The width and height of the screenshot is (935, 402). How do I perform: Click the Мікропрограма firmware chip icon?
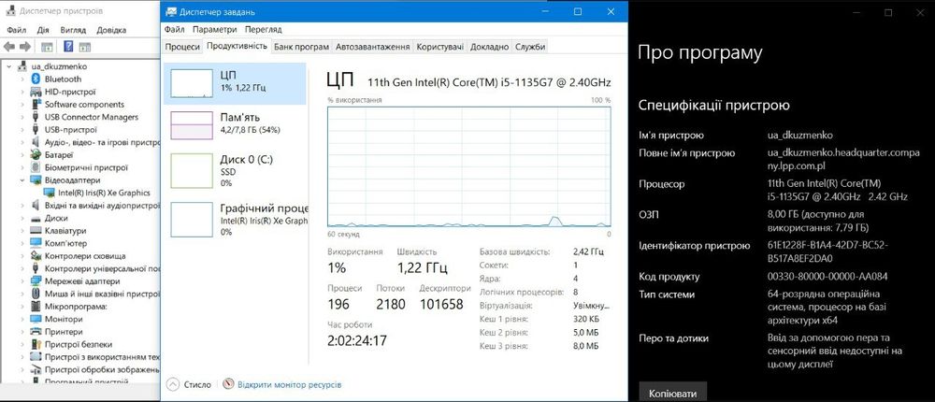click(x=36, y=307)
